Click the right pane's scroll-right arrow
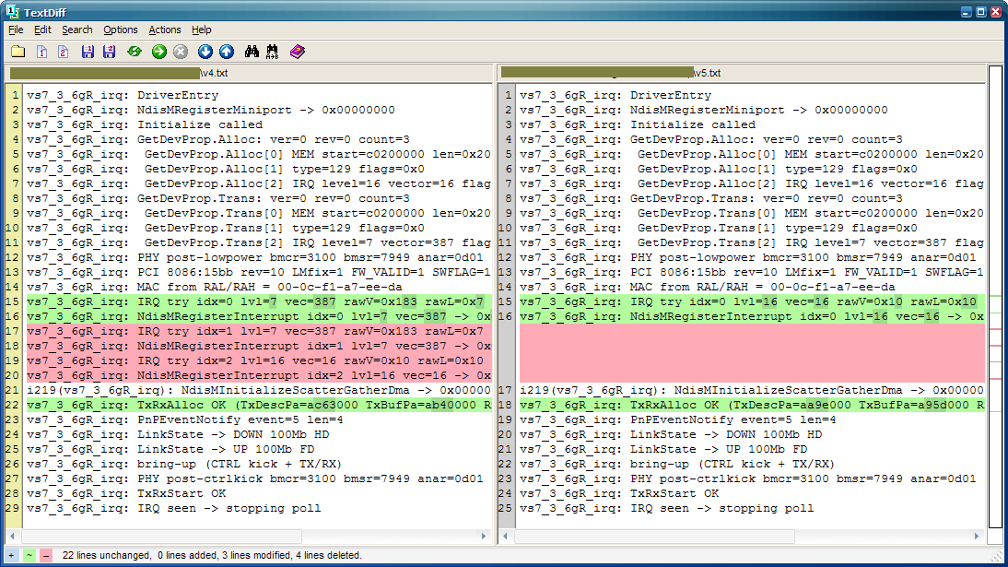This screenshot has height=567, width=1008. pos(977,536)
